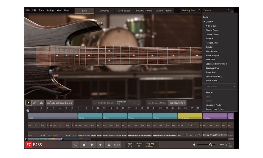This screenshot has height=158, width=263.
Task: Switch to the Drums & Keys tab
Action: point(144,11)
